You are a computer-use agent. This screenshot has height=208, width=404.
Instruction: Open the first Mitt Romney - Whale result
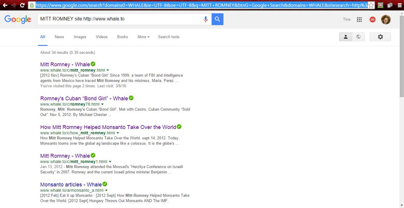pyautogui.click(x=65, y=64)
